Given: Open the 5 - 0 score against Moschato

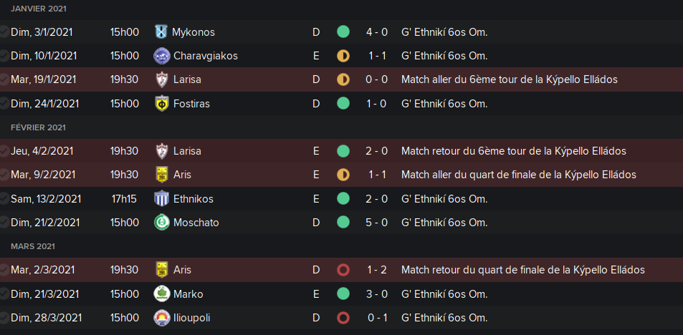Looking at the screenshot, I should (377, 223).
